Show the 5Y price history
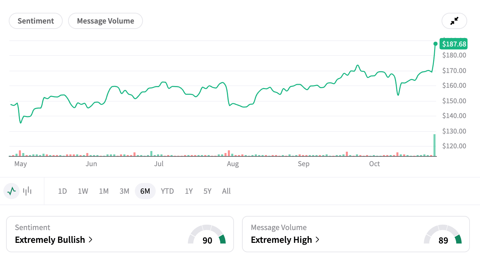This screenshot has height=261, width=480. (207, 191)
